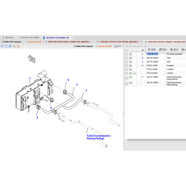Tick checkbox for Gasket 07332-52000 row
The width and height of the screenshot is (186, 186).
coord(126,70)
